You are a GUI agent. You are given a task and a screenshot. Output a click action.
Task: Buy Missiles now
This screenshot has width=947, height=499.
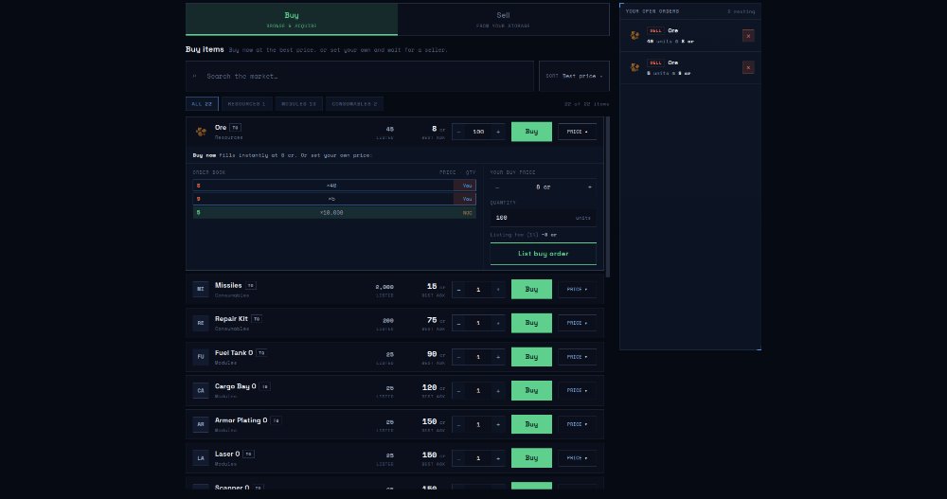tap(531, 290)
